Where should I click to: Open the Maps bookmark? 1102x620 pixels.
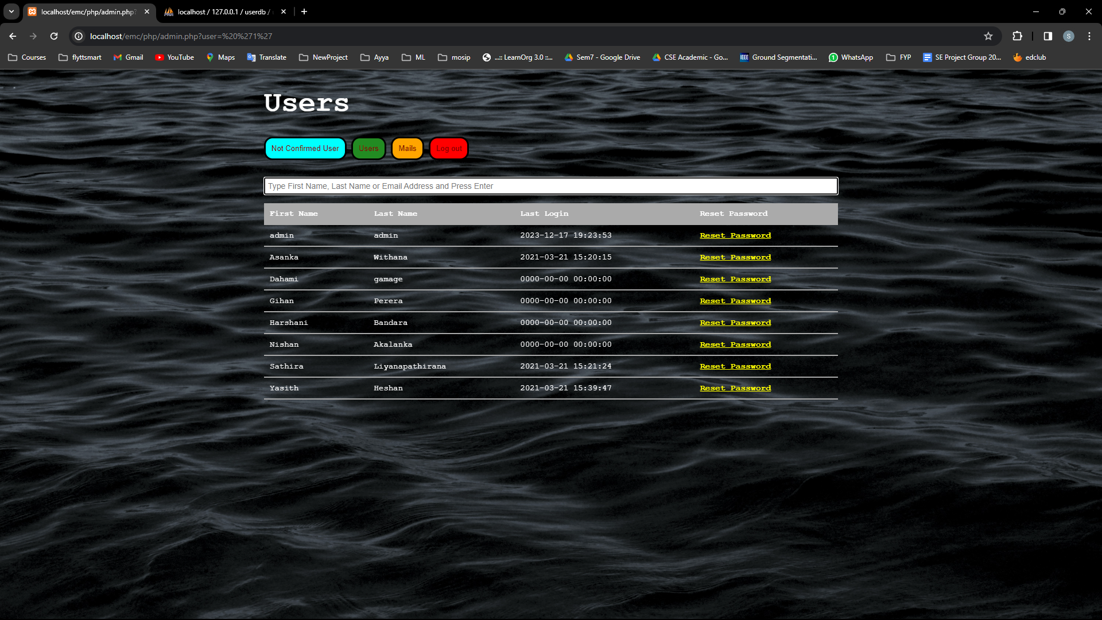point(220,57)
